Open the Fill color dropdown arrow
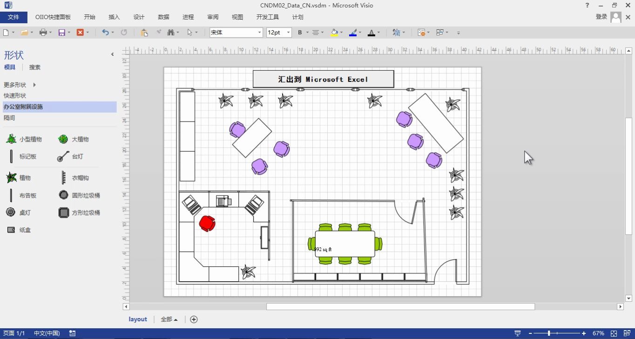The height and width of the screenshot is (339, 635). coord(342,33)
